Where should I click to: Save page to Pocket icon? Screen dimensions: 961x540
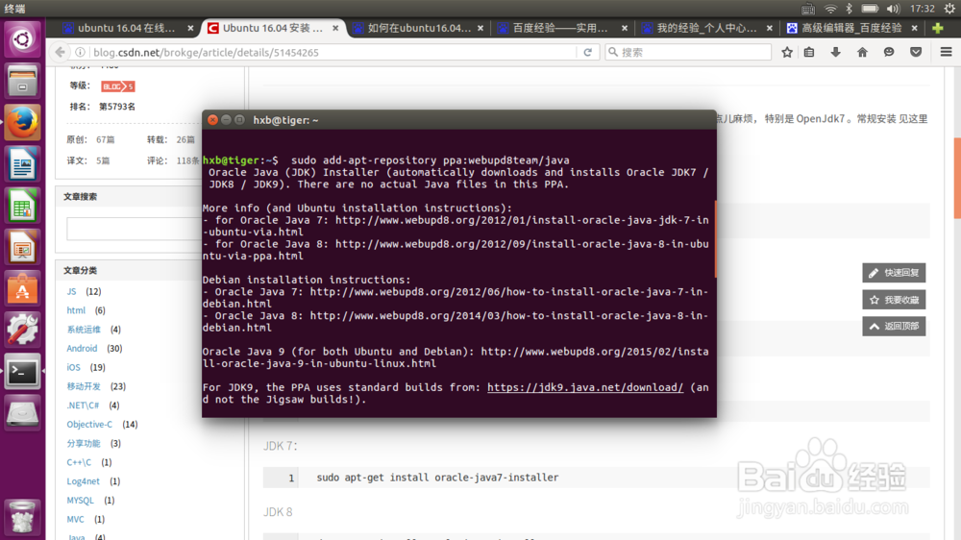point(916,52)
